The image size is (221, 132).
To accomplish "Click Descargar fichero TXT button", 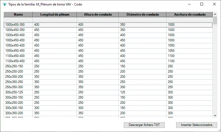I will (x=144, y=125).
